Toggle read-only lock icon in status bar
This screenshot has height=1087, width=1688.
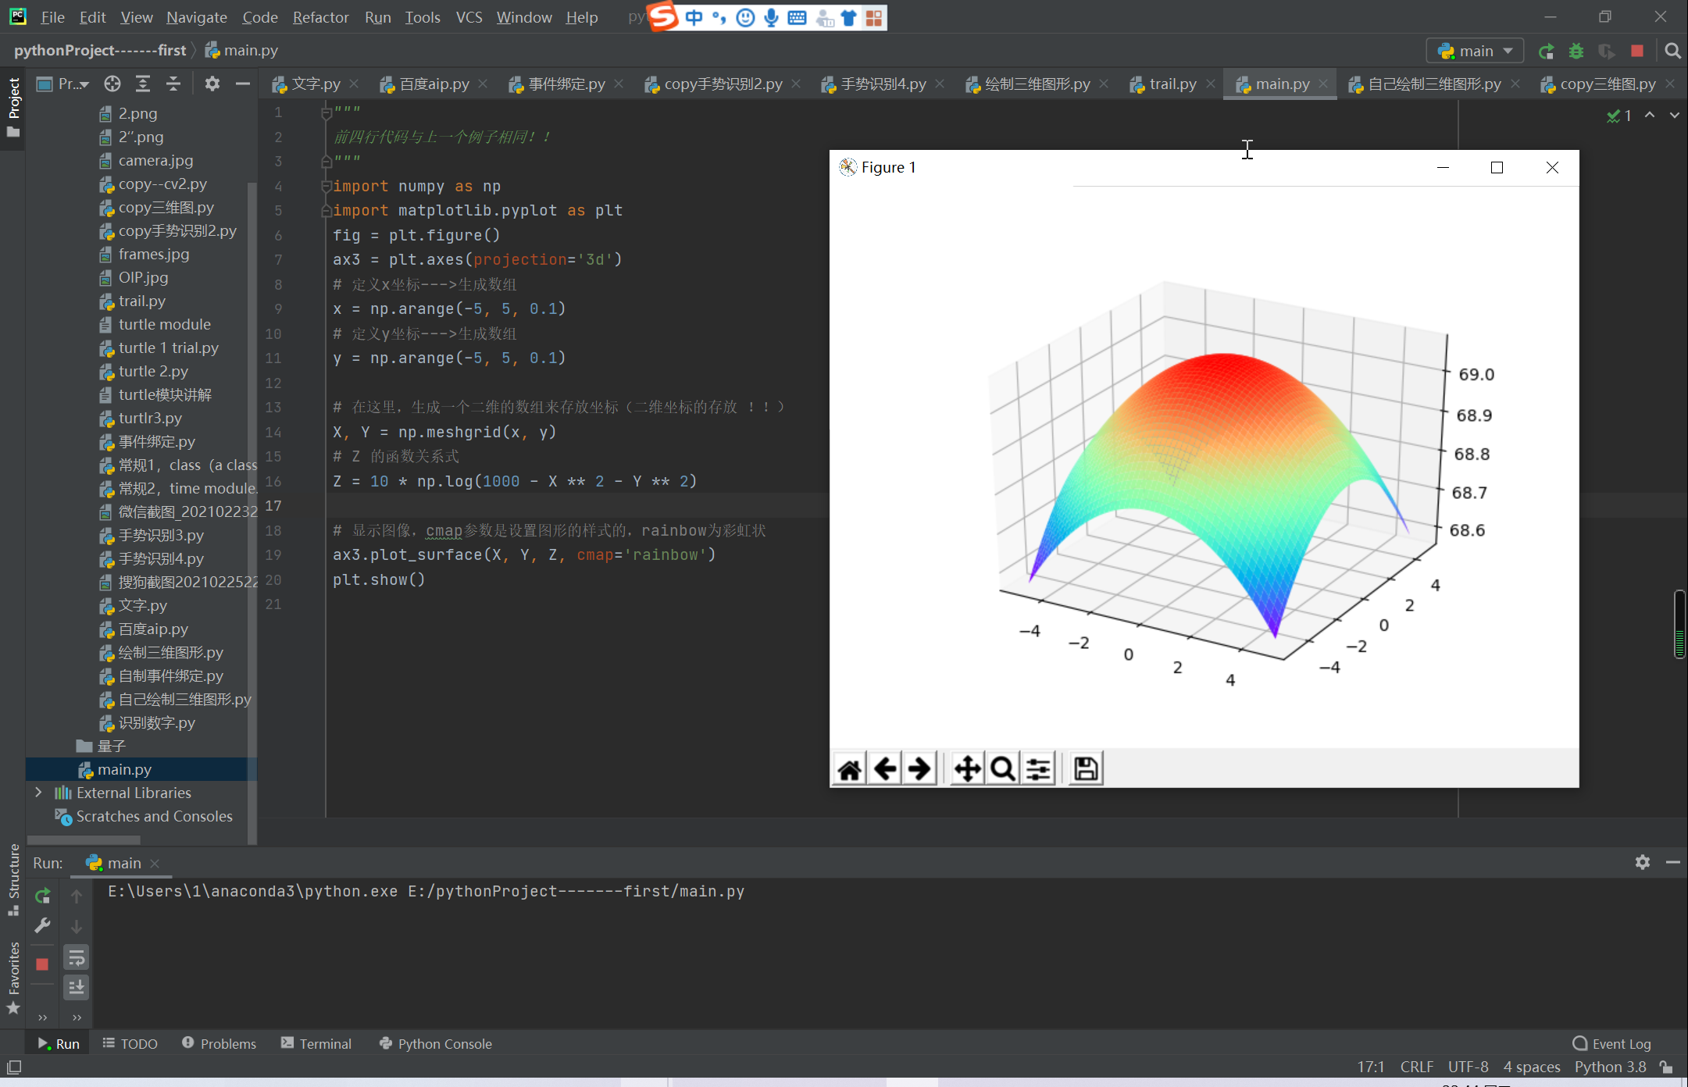pyautogui.click(x=1666, y=1067)
